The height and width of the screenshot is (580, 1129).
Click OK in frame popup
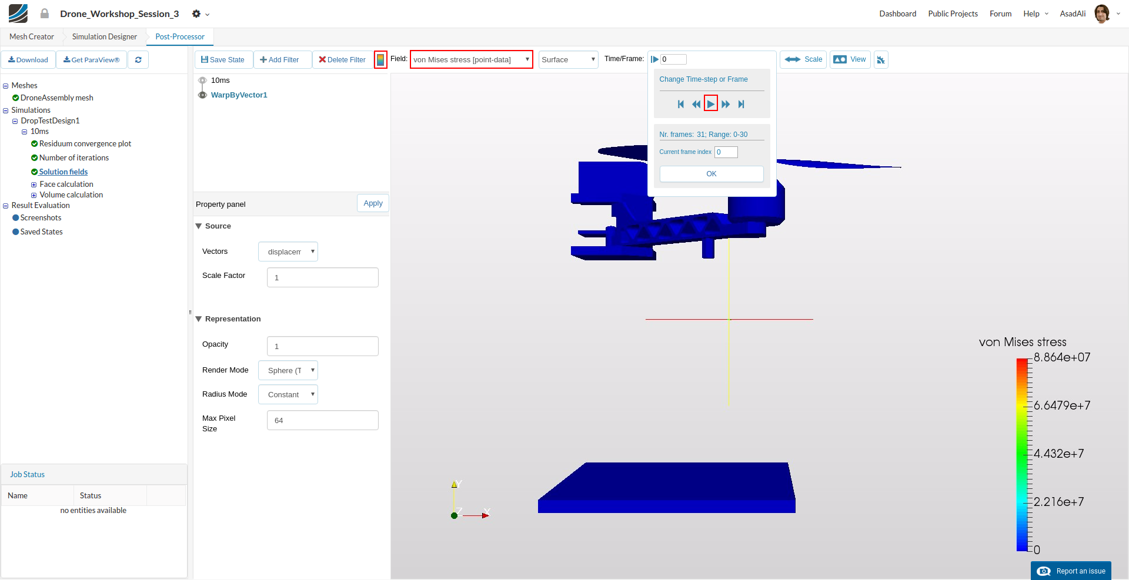[712, 174]
